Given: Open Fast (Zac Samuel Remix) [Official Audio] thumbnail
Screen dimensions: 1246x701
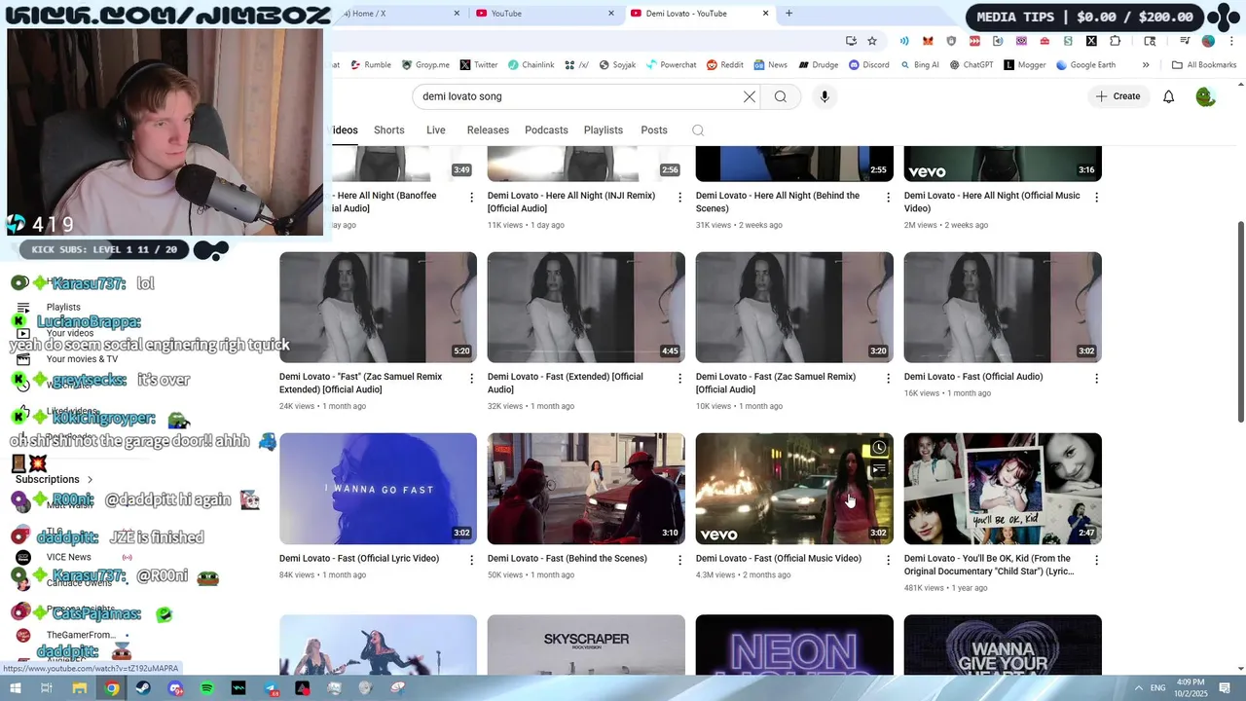Looking at the screenshot, I should [x=794, y=308].
